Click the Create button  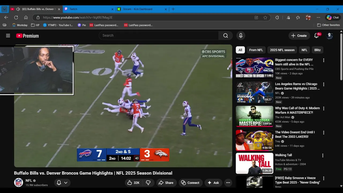point(299,36)
